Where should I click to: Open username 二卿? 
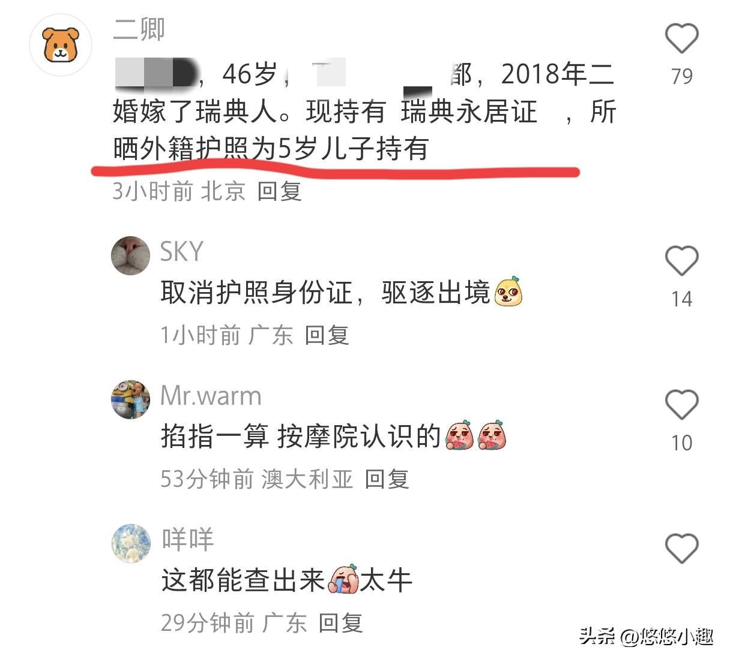tap(139, 29)
